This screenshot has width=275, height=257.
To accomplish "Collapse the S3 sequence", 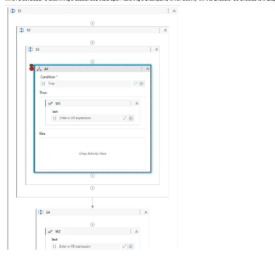I will [x=157, y=50].
